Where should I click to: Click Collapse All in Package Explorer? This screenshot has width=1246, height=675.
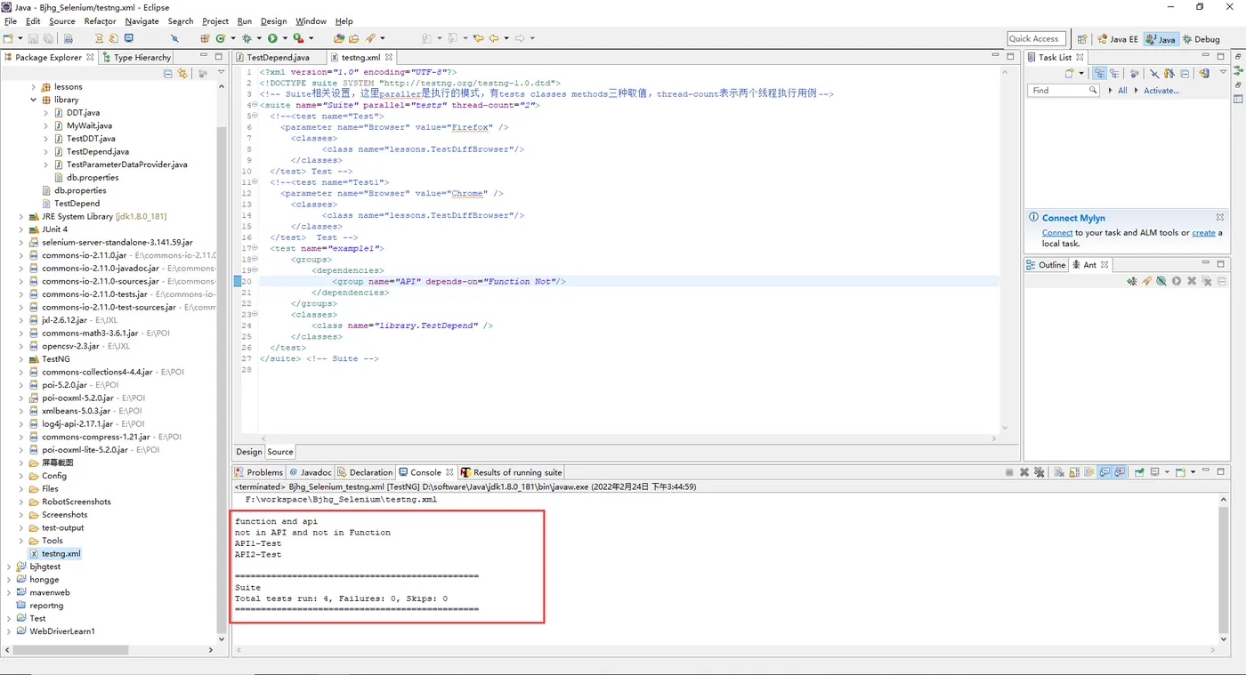click(167, 74)
